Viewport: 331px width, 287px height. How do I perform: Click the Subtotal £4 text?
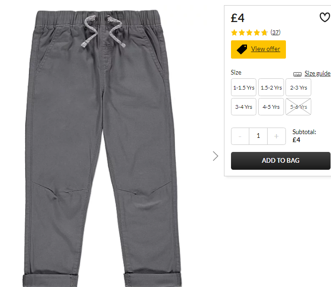[x=304, y=136]
